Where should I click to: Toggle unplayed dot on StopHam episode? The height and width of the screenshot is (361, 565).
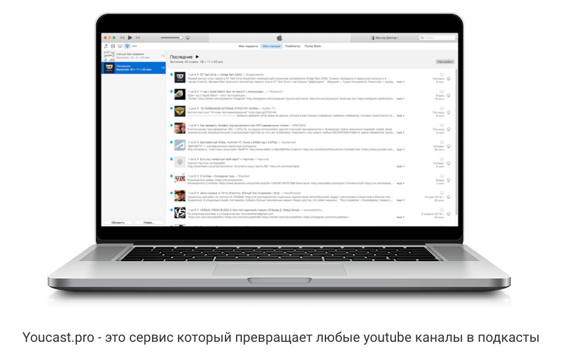(171, 176)
